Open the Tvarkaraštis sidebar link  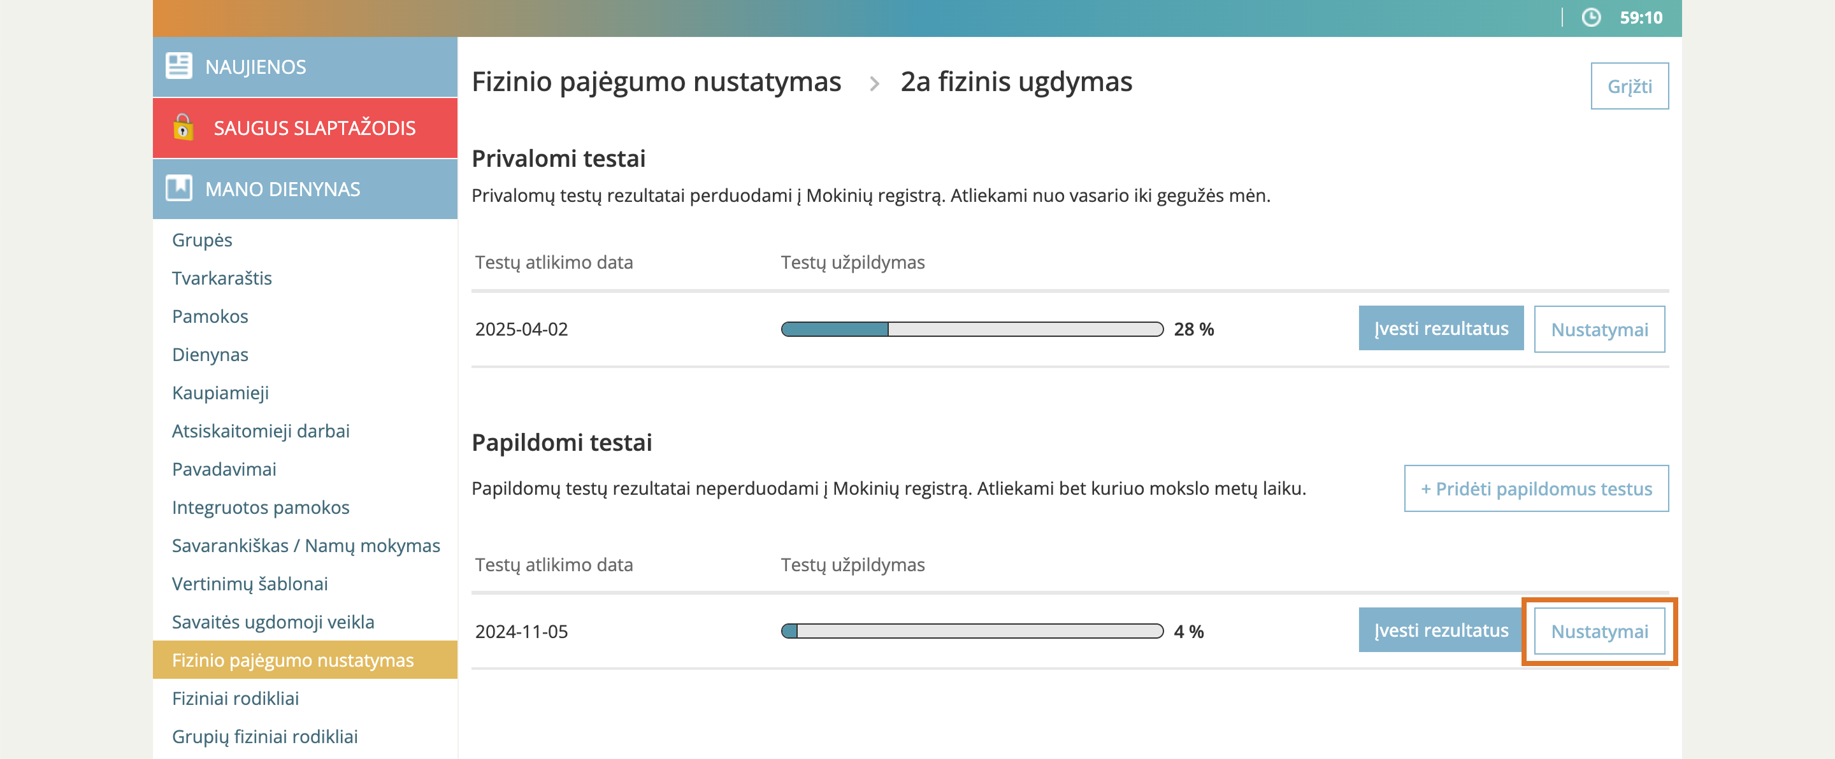point(222,278)
